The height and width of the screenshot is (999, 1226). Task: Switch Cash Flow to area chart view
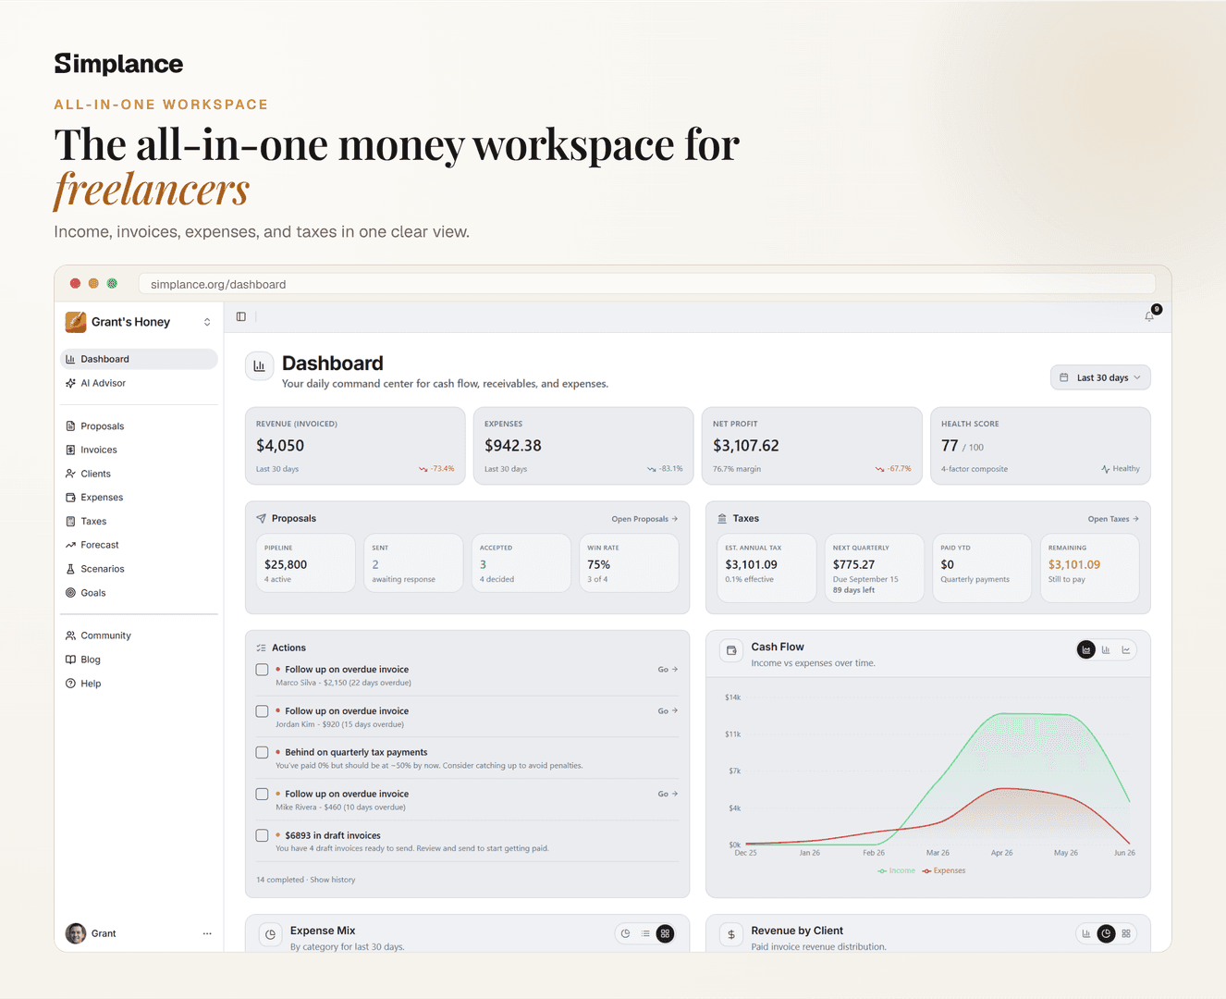1086,650
